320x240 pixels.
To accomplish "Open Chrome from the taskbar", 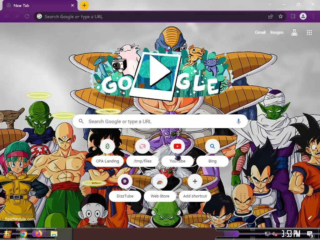I will click(x=23, y=234).
